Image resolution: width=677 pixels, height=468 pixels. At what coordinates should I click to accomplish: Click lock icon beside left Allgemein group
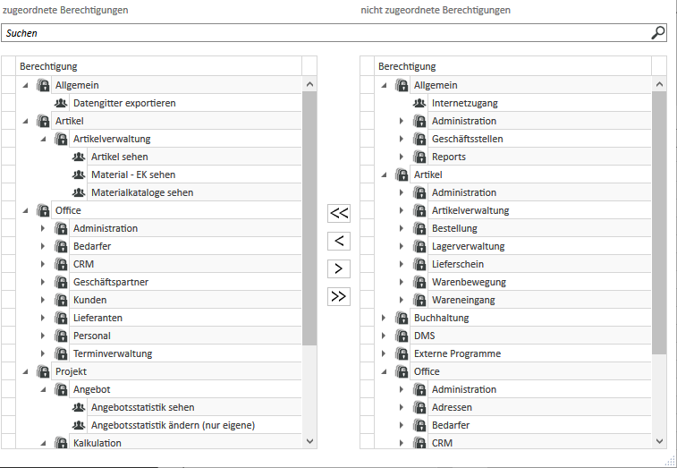tap(43, 85)
